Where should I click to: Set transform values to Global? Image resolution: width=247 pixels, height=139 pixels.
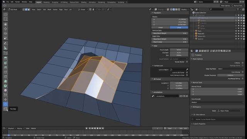coord(161,27)
